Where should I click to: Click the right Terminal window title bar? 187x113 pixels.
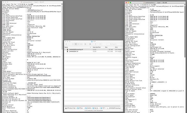pos(155,3)
